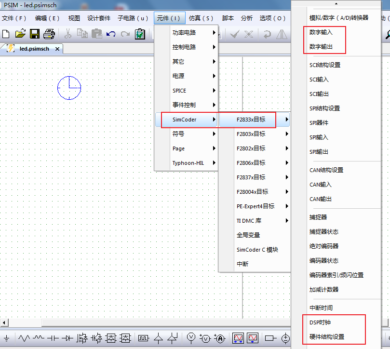Save the led.psimsch schematic

[x=35, y=34]
